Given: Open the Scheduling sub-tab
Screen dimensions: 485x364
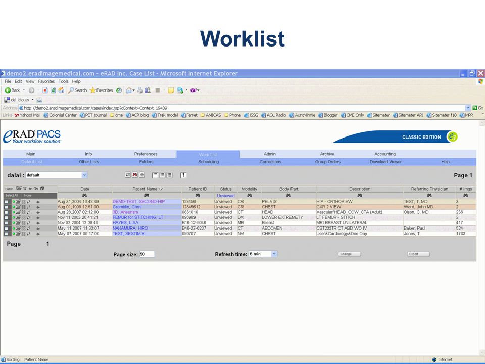Looking at the screenshot, I should coord(209,162).
